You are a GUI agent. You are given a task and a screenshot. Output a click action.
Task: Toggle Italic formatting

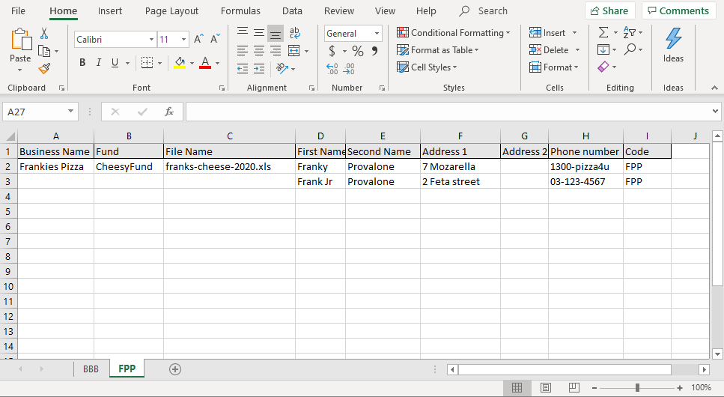(98, 63)
